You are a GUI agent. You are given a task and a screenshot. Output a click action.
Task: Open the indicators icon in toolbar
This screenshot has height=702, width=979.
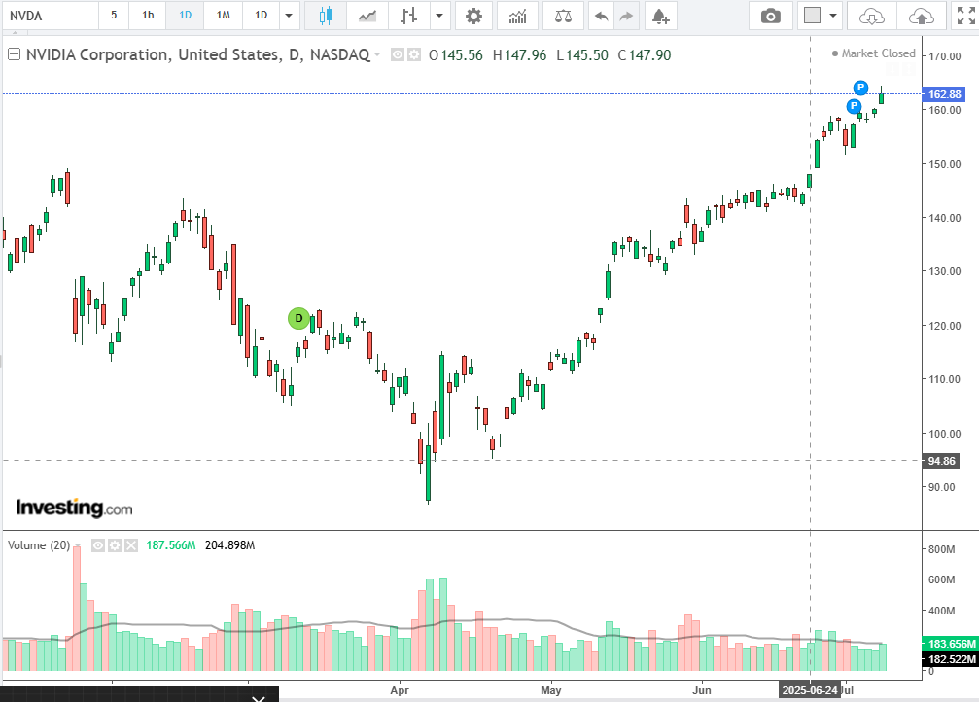click(518, 16)
